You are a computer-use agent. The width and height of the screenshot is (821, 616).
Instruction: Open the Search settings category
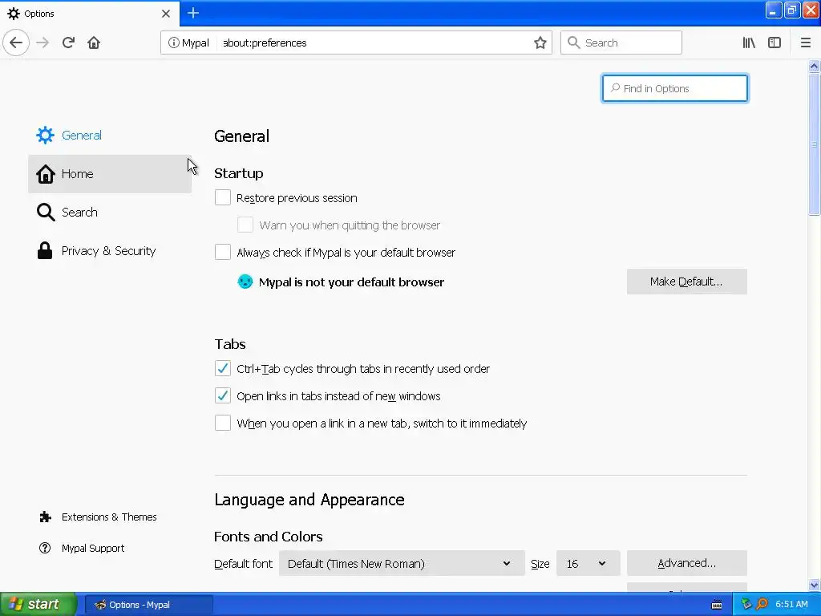click(110, 212)
